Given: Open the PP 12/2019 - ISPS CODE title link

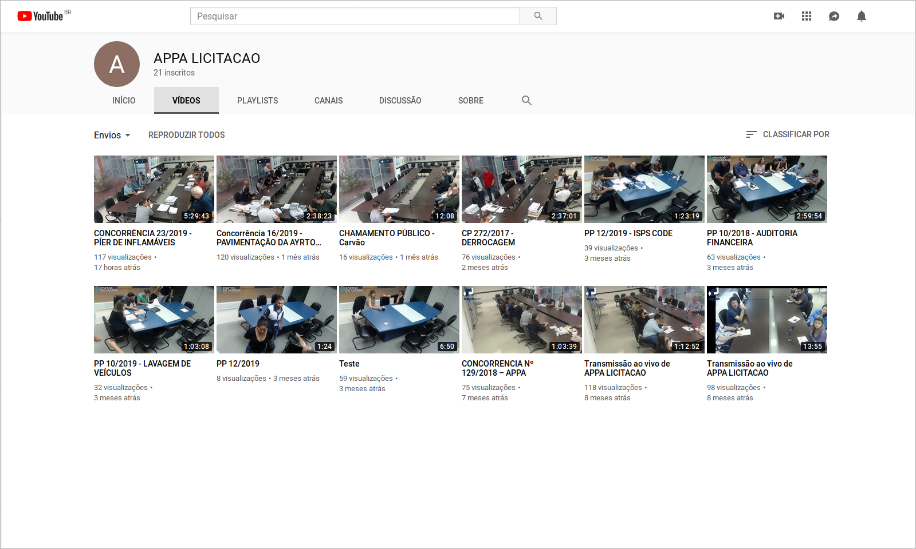Looking at the screenshot, I should (x=628, y=233).
